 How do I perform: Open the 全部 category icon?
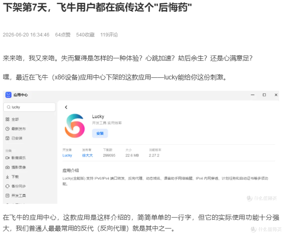[x=7, y=119]
